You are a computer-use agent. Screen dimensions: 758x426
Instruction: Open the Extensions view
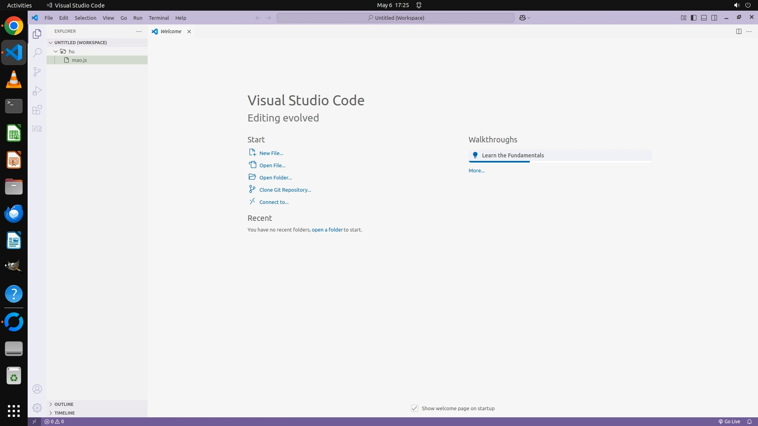(37, 110)
